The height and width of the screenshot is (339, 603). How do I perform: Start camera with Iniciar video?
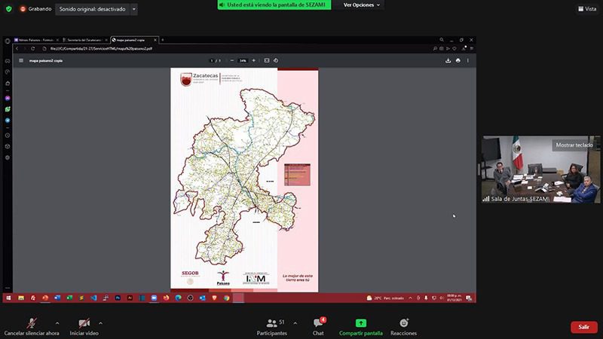point(84,327)
